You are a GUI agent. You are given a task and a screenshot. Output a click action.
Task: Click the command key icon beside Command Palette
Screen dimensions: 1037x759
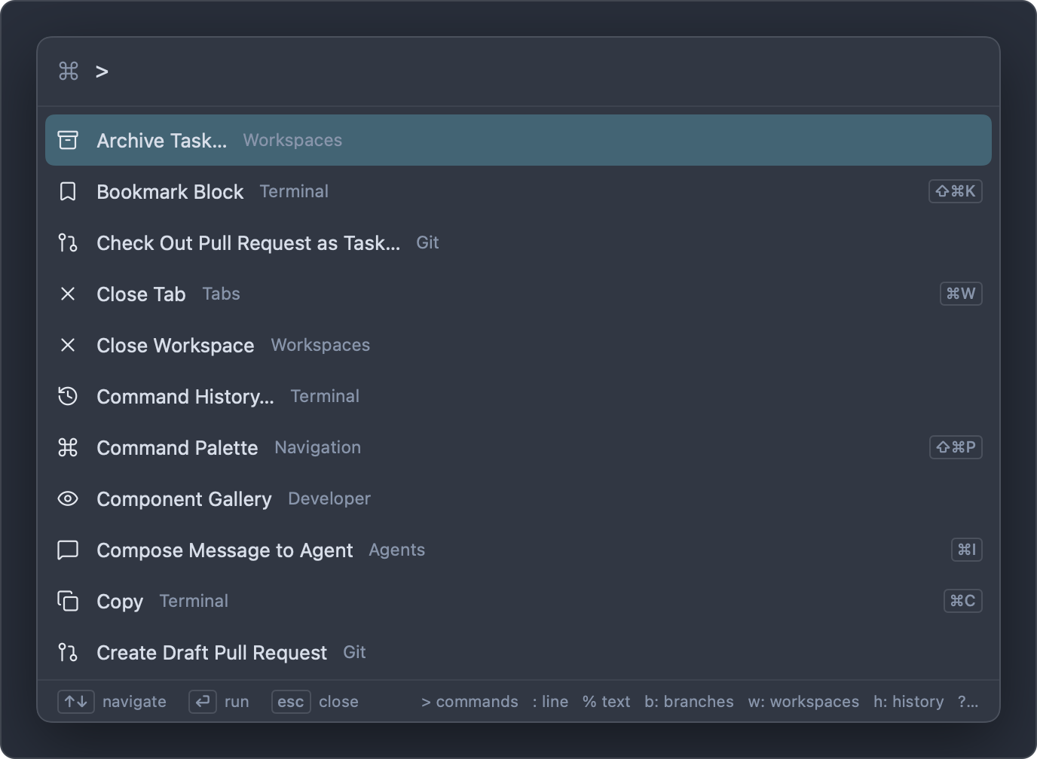point(68,447)
